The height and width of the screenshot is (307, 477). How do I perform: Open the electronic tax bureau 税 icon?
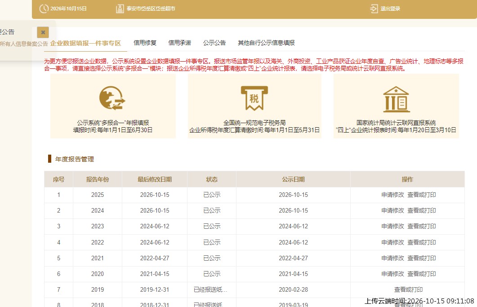pyautogui.click(x=254, y=98)
